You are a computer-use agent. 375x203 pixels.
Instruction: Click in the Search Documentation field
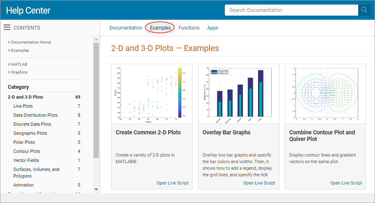click(291, 10)
